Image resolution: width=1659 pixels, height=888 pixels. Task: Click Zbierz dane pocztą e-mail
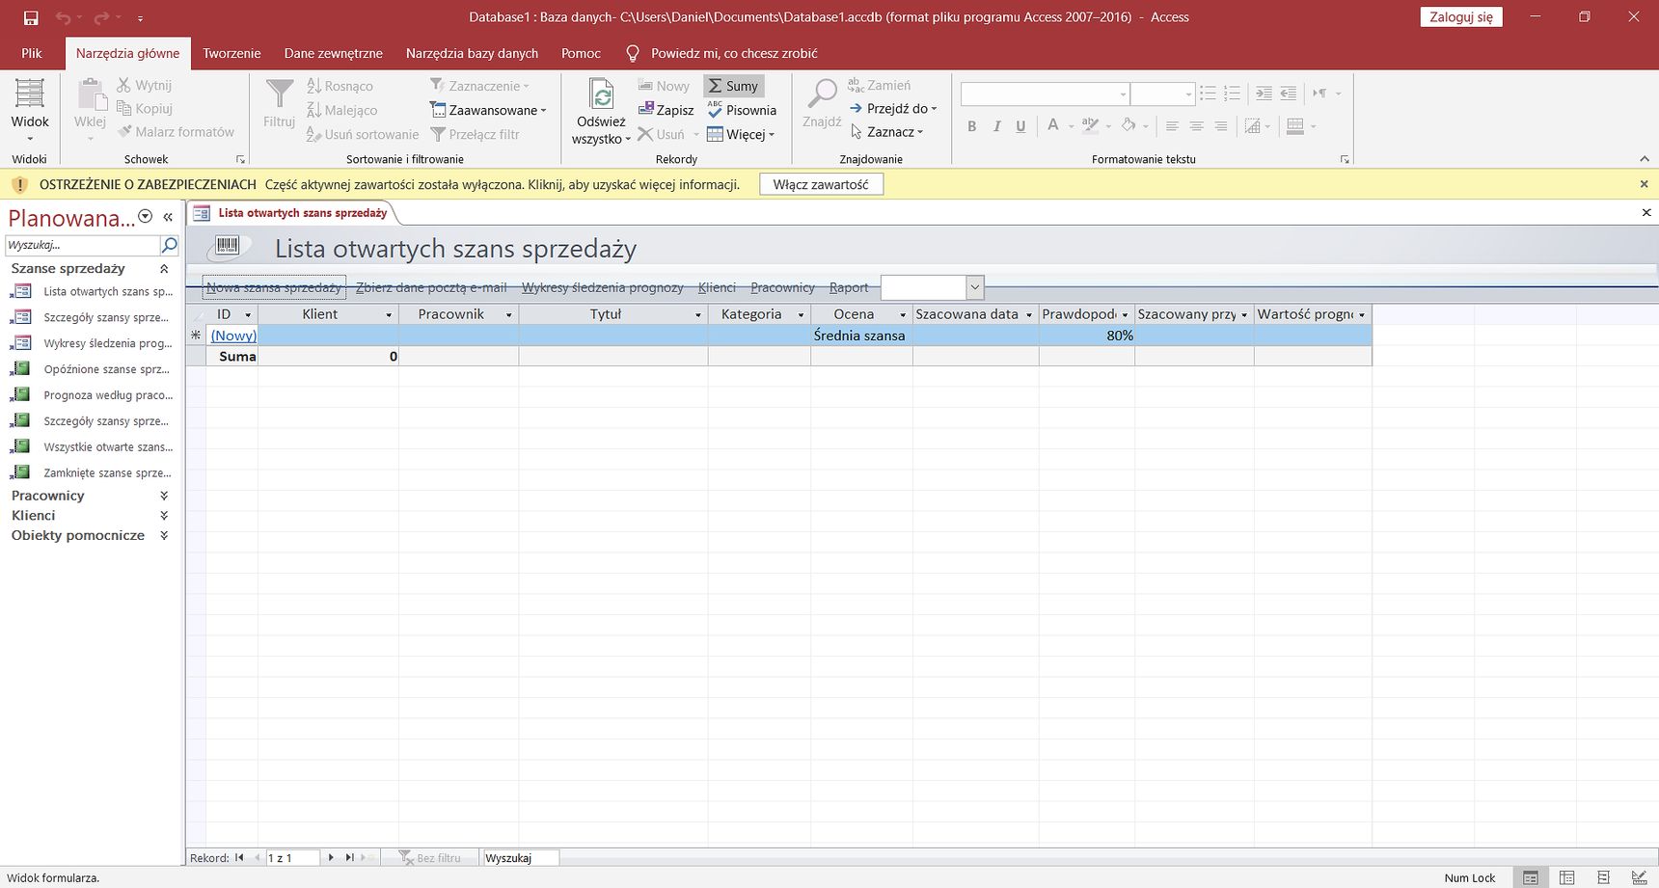[431, 287]
